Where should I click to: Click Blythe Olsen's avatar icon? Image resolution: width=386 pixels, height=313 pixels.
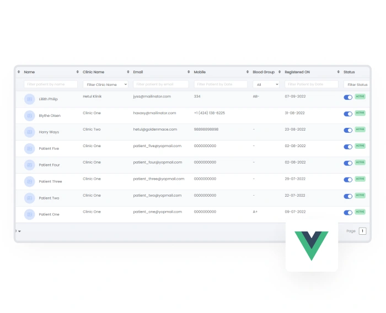pos(30,116)
